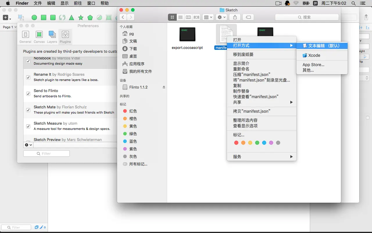Apply the red tag dot in context menu
This screenshot has height=233, width=372.
(236, 143)
